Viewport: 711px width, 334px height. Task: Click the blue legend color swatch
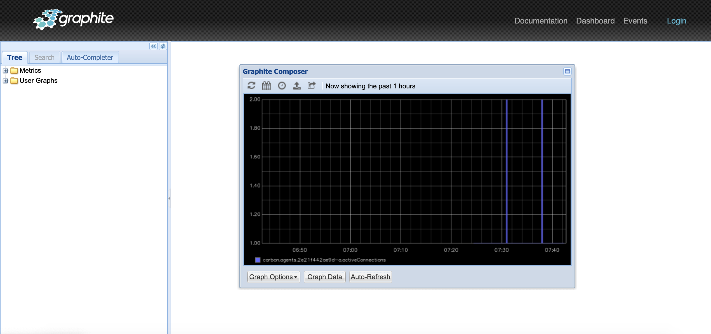pyautogui.click(x=258, y=260)
